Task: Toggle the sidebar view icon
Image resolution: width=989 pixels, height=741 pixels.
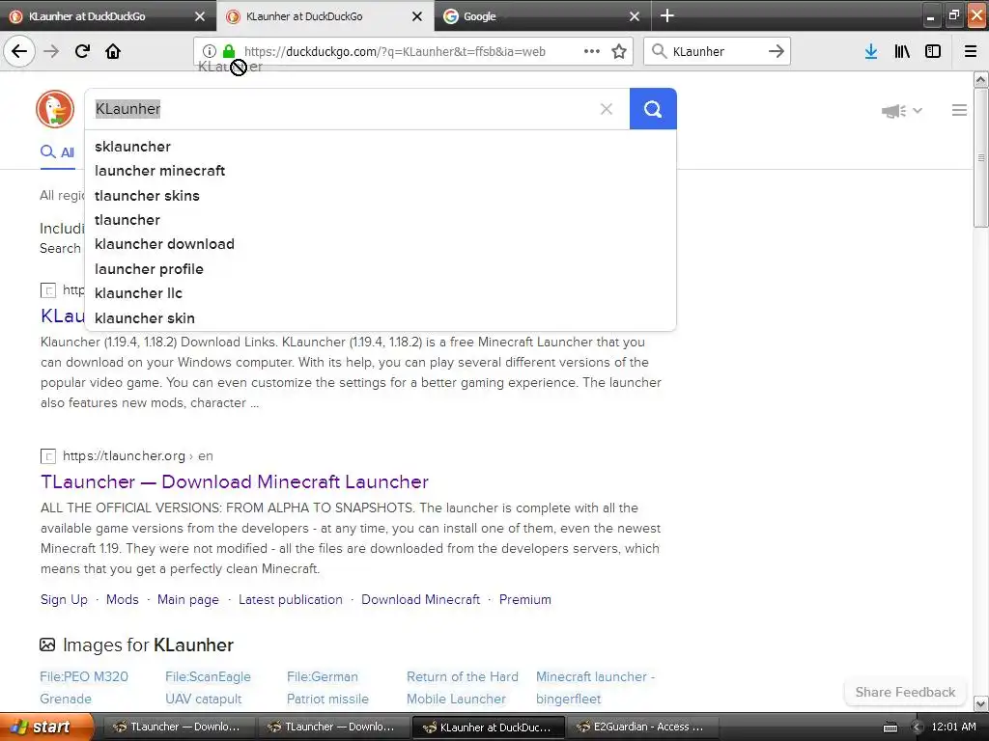Action: (x=933, y=51)
